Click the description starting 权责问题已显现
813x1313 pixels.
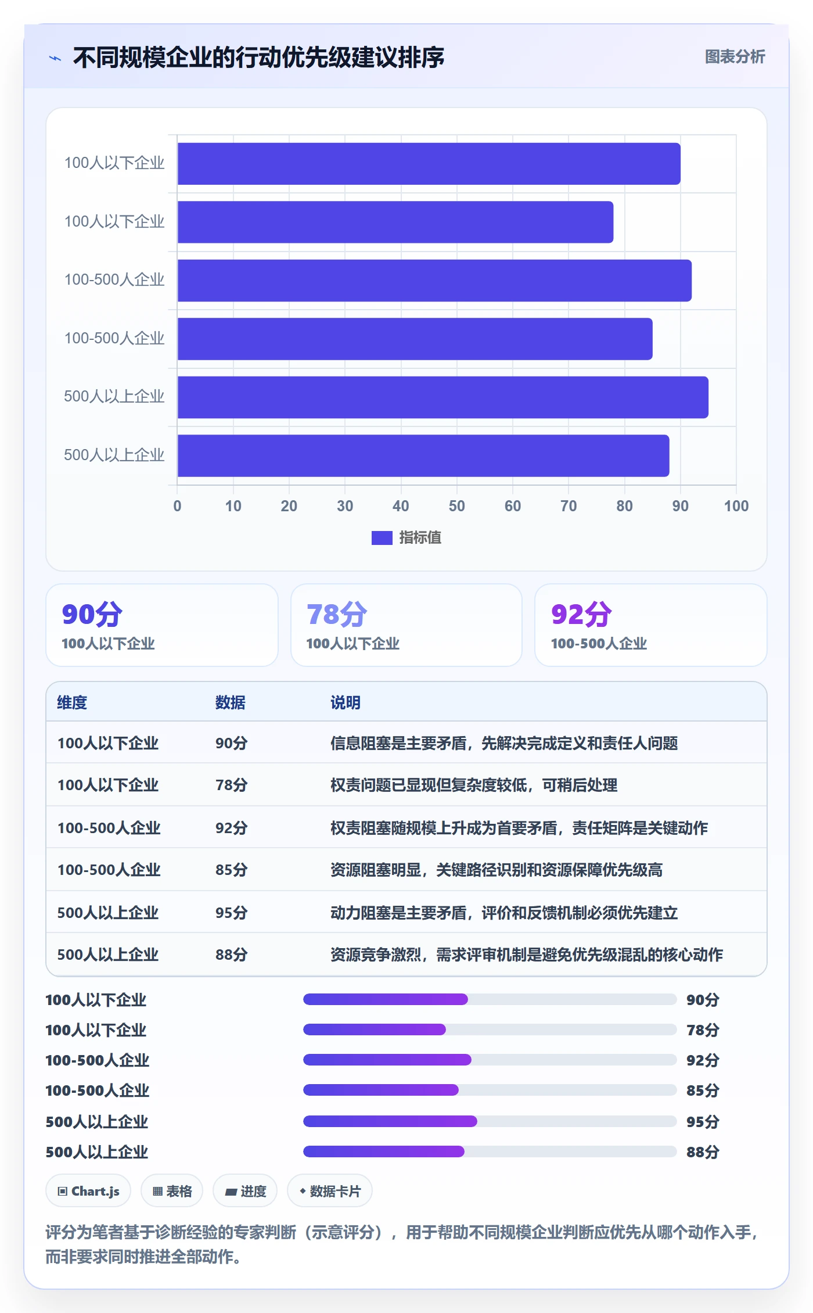click(x=474, y=785)
